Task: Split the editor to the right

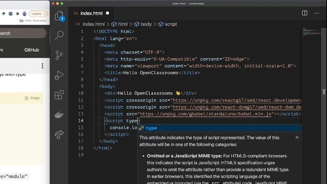Action: pyautogui.click(x=305, y=13)
